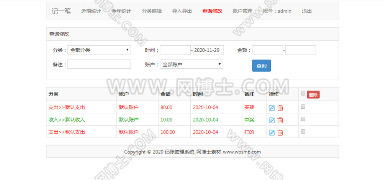Click the red 删除 batch delete button
The width and height of the screenshot is (383, 180).
point(313,95)
